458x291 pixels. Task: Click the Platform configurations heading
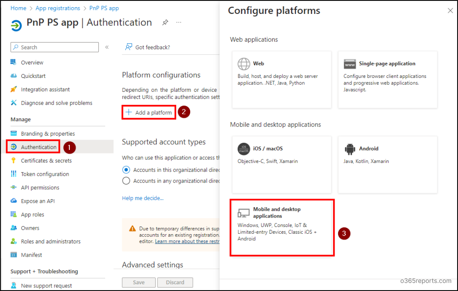click(161, 75)
